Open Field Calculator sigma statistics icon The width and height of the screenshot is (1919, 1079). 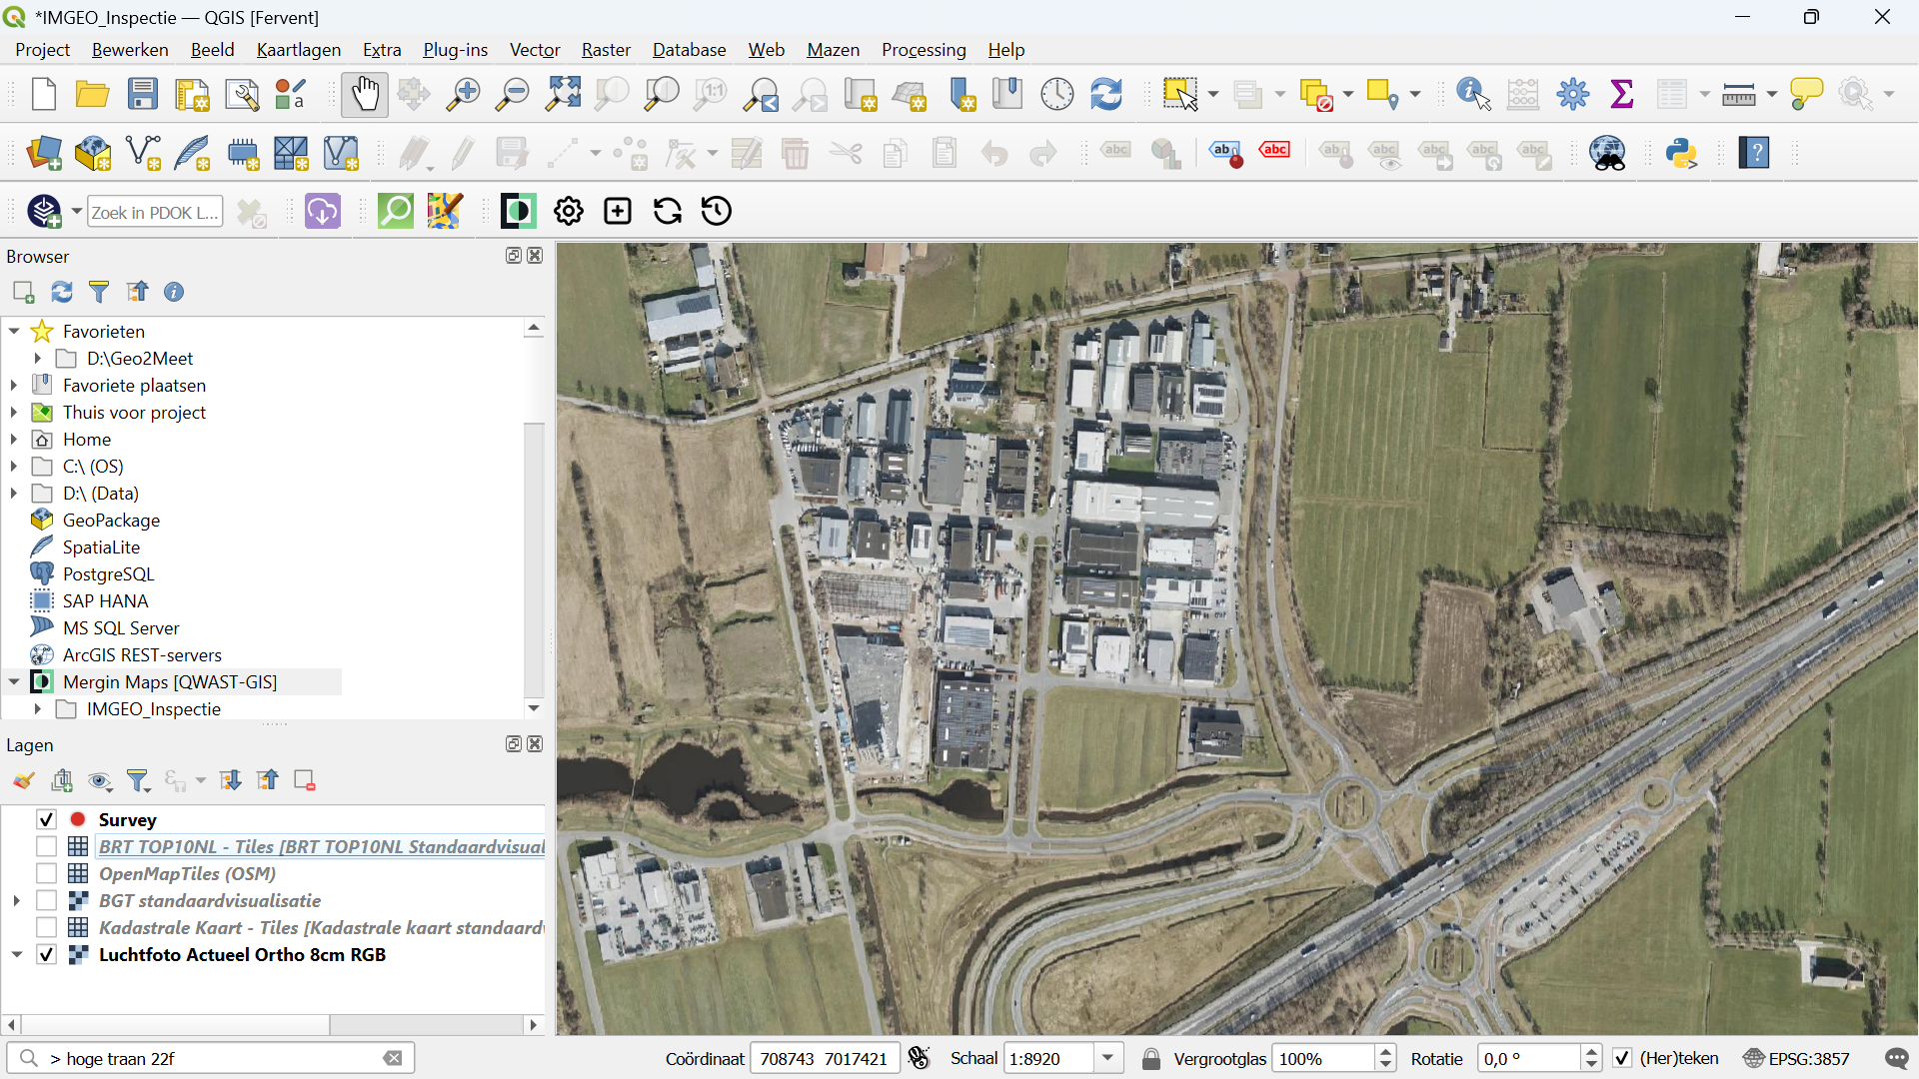coord(1622,95)
